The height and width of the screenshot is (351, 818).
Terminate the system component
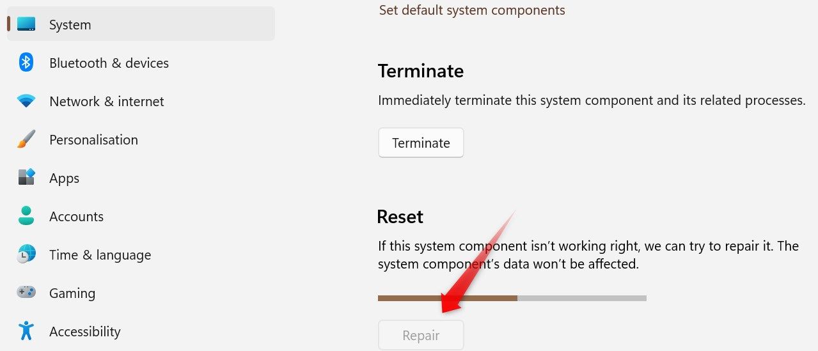pos(421,143)
